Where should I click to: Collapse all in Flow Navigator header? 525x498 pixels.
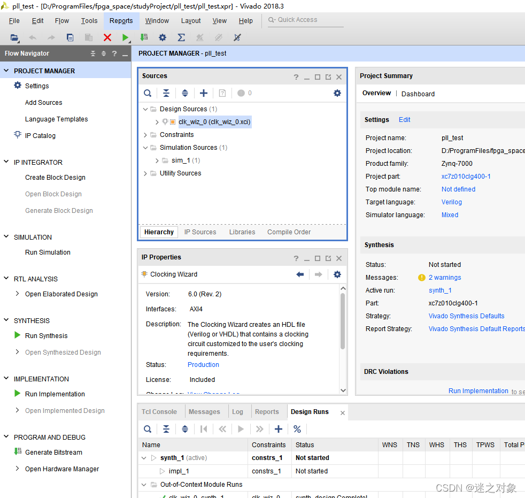point(93,53)
